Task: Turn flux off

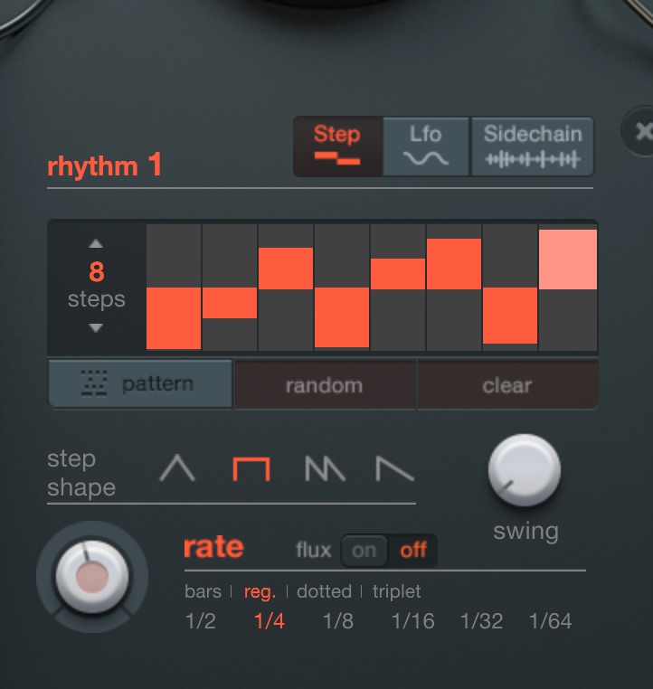Action: pos(413,551)
